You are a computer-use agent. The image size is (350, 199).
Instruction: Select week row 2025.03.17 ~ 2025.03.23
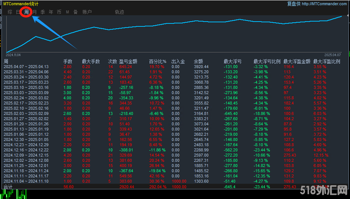[175, 82]
